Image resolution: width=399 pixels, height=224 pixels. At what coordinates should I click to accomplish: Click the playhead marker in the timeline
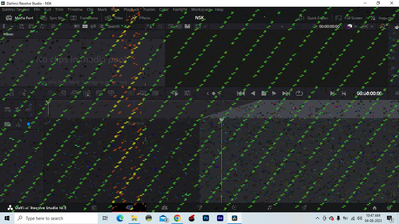click(x=221, y=120)
